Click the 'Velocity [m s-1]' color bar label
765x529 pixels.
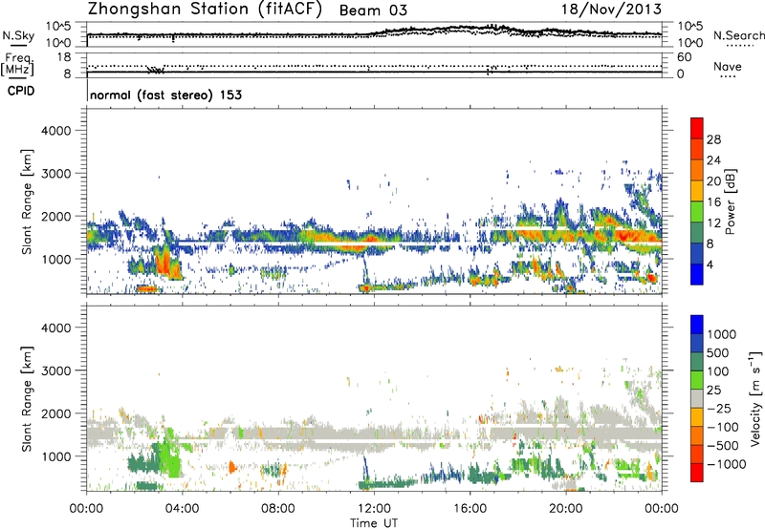(x=755, y=398)
